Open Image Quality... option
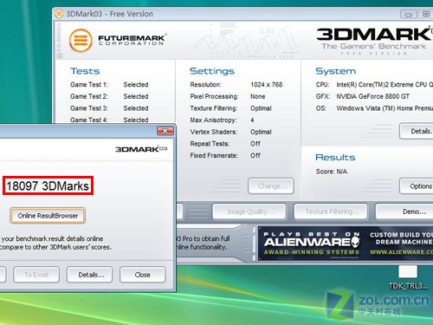The width and height of the screenshot is (433, 325). pos(249,211)
